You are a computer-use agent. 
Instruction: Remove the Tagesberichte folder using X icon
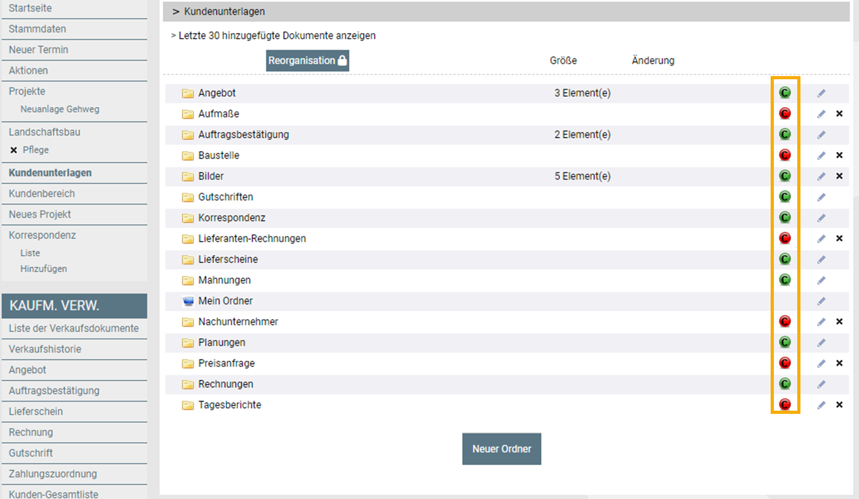tap(839, 405)
